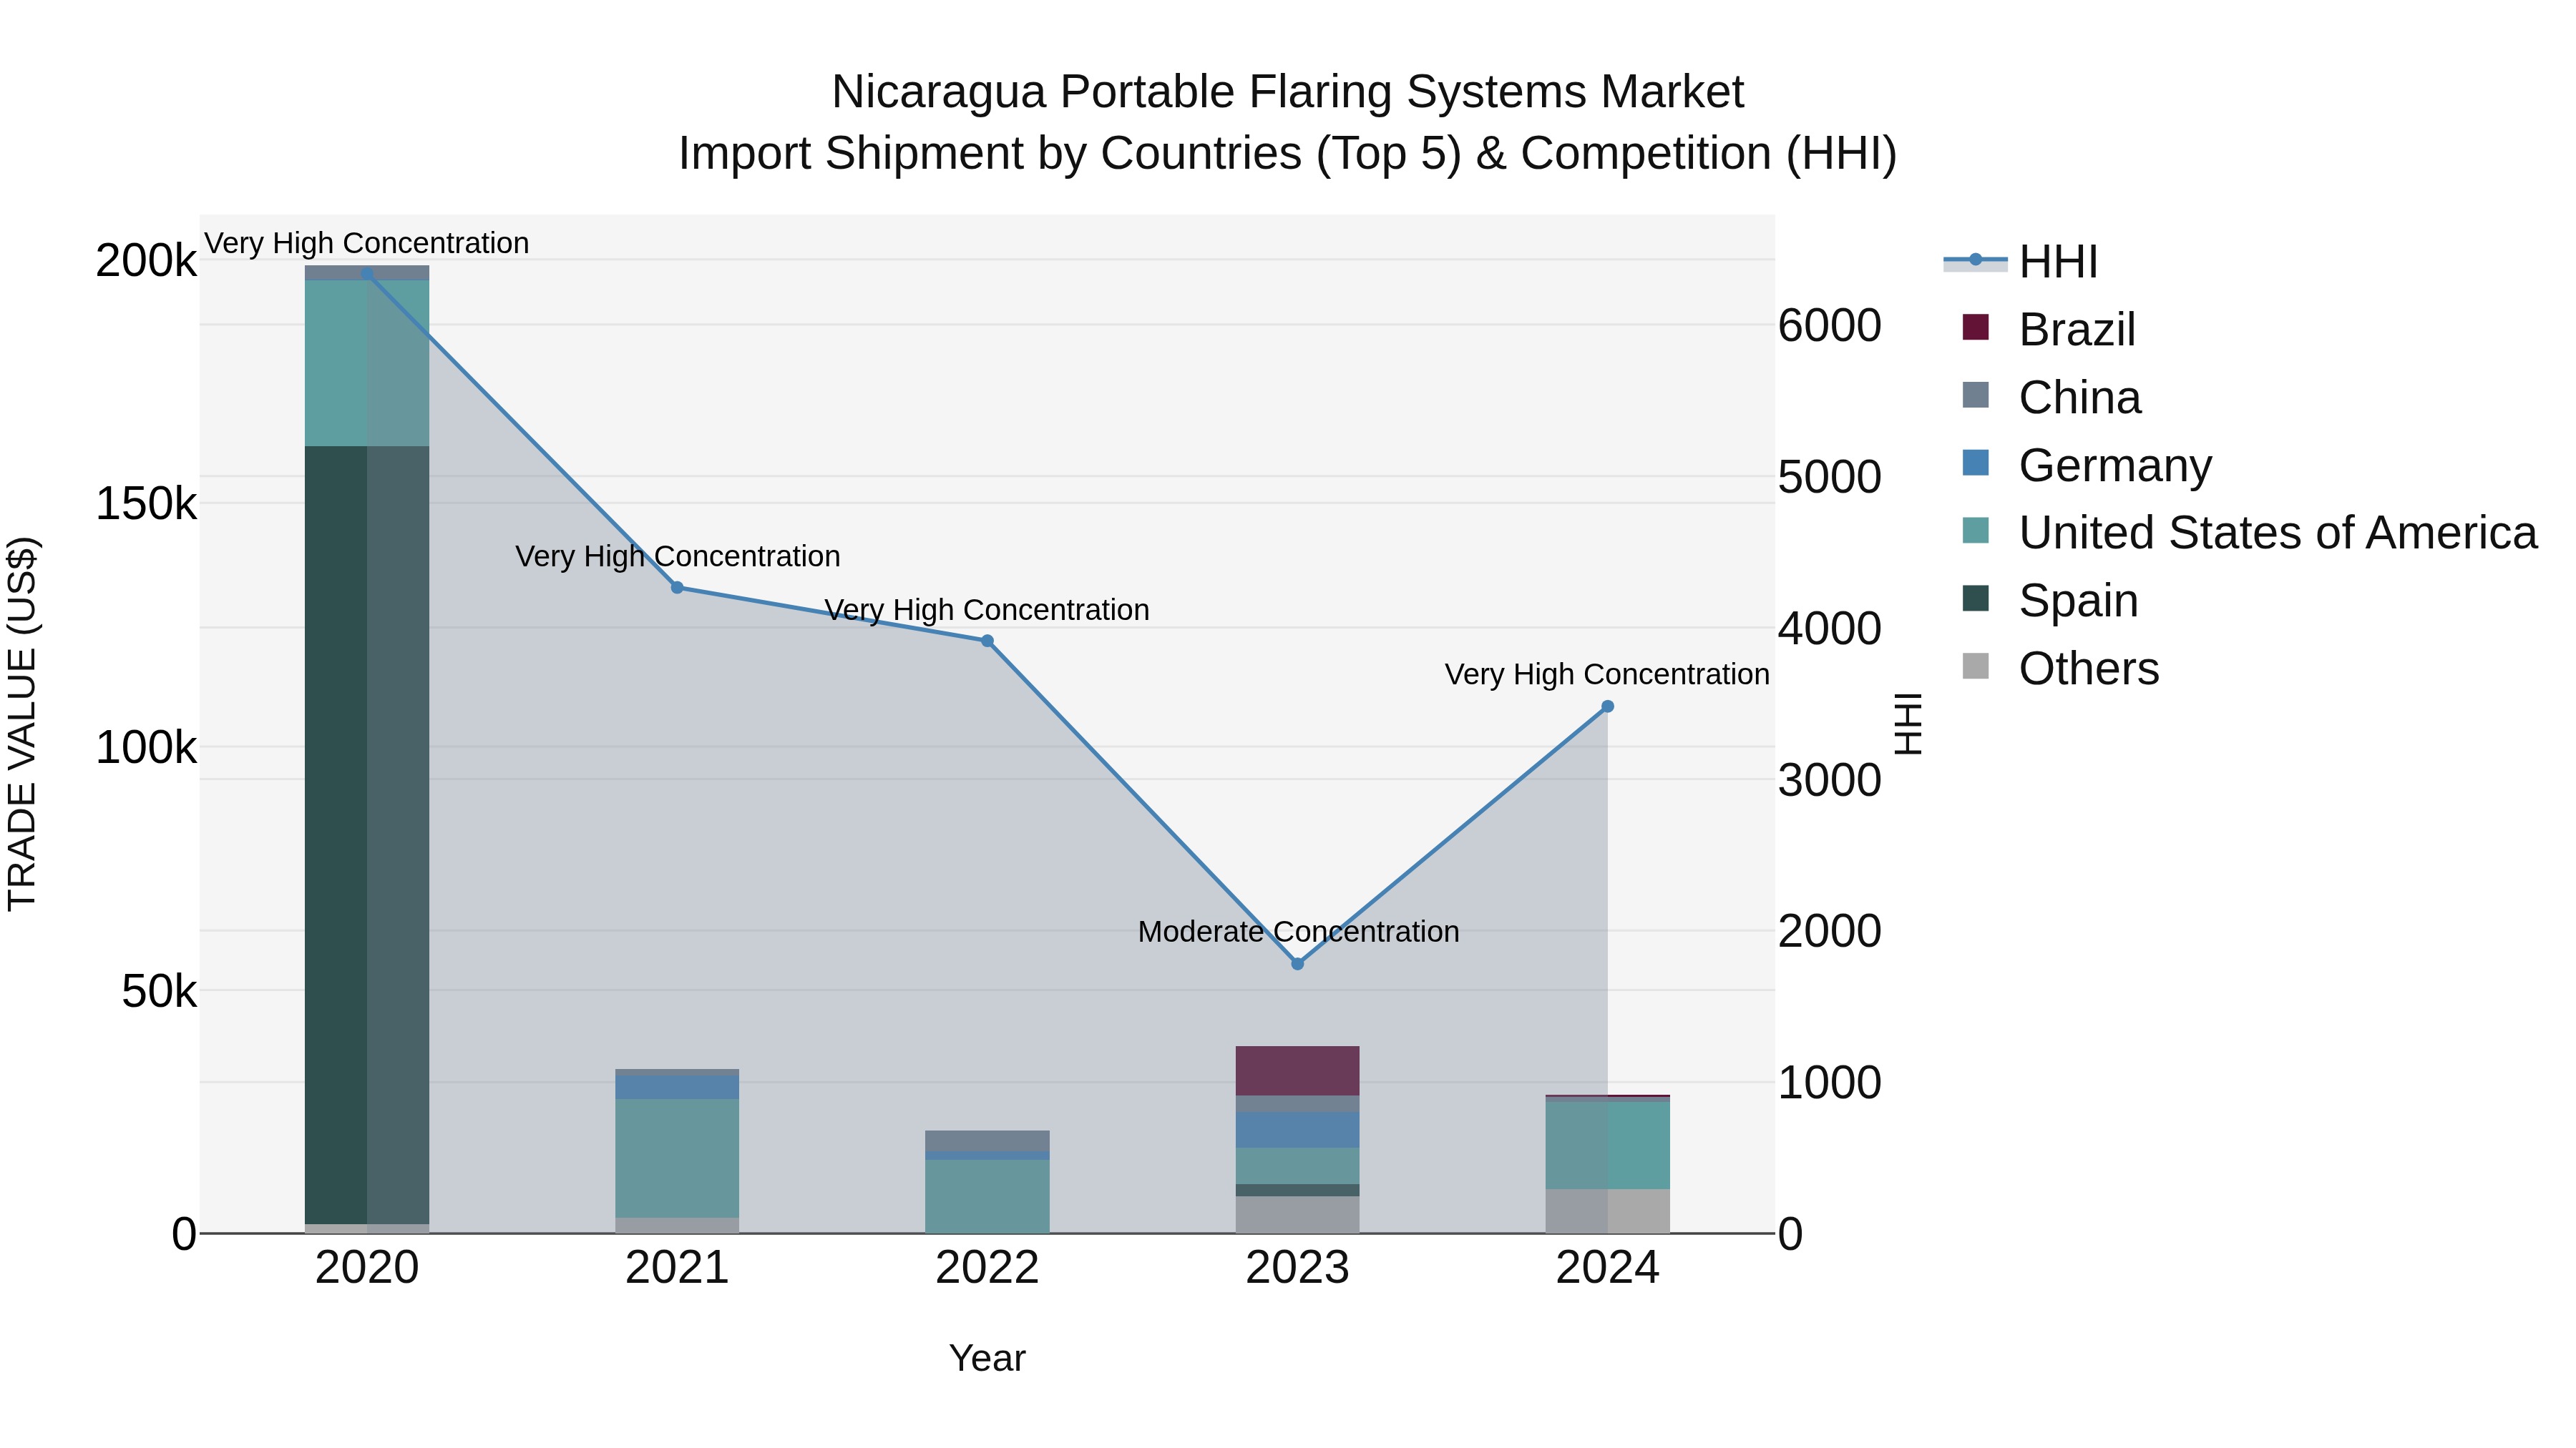Click the Germany bar segment in 2023
Viewport: 2576px width, 1448px height.
click(1297, 1131)
